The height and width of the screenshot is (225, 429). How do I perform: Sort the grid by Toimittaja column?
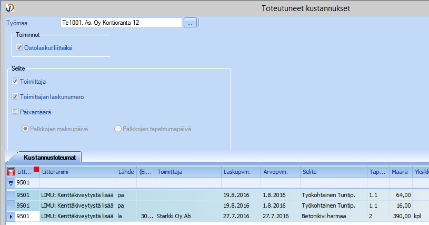tap(187, 172)
